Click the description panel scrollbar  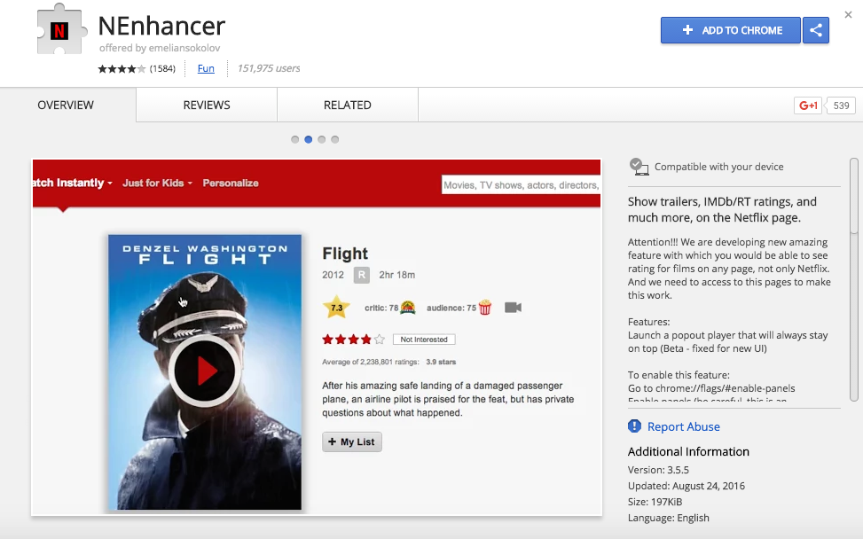(853, 196)
